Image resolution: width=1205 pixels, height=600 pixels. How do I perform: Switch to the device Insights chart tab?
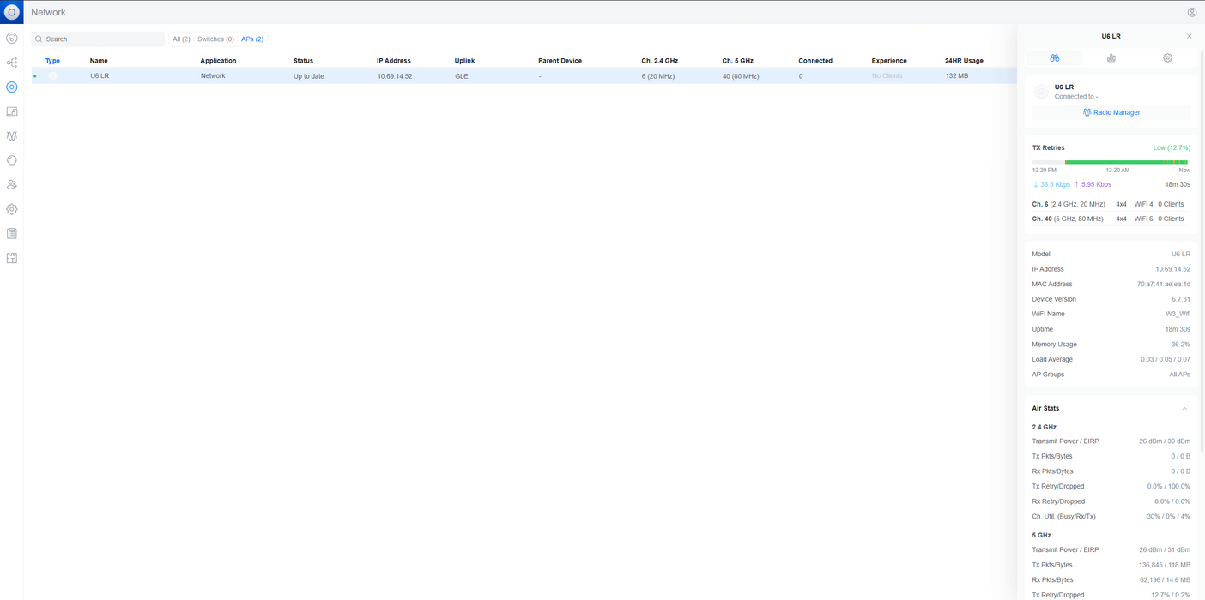pos(1111,58)
